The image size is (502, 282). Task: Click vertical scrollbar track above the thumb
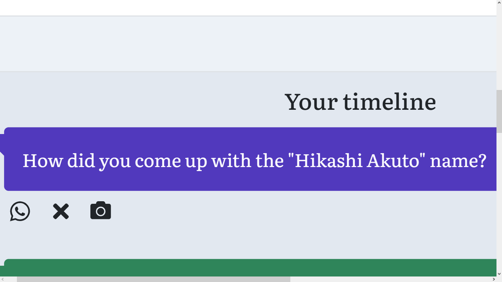tap(499, 45)
